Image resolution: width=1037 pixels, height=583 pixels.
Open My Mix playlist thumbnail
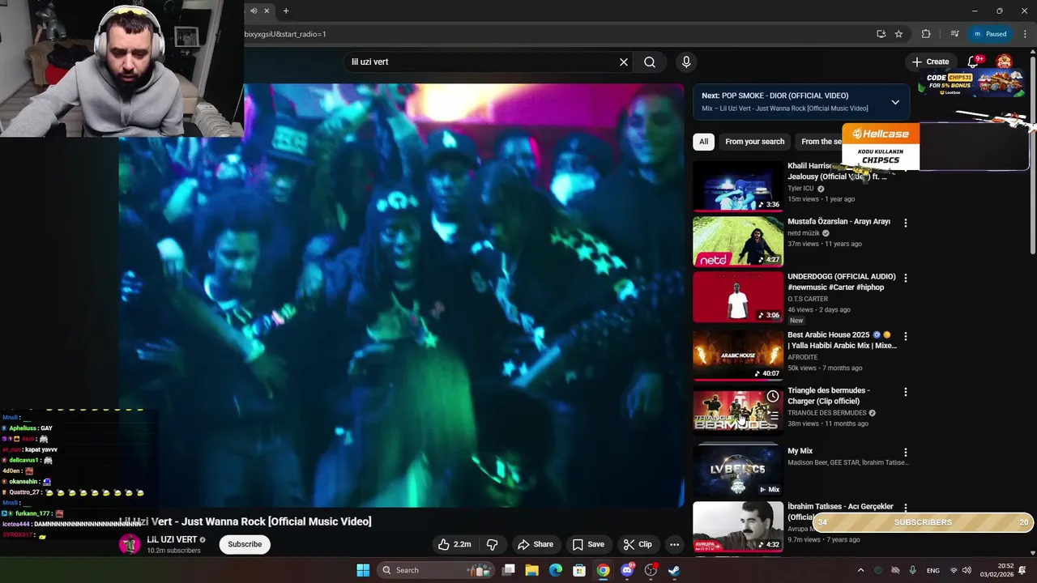pyautogui.click(x=738, y=470)
